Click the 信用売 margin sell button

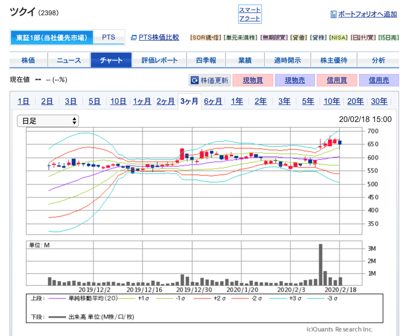(x=379, y=80)
